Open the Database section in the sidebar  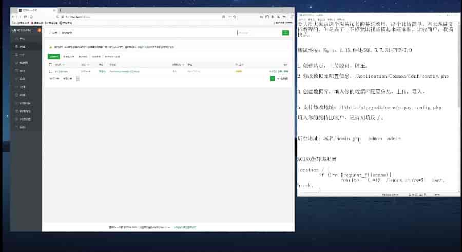click(x=23, y=63)
